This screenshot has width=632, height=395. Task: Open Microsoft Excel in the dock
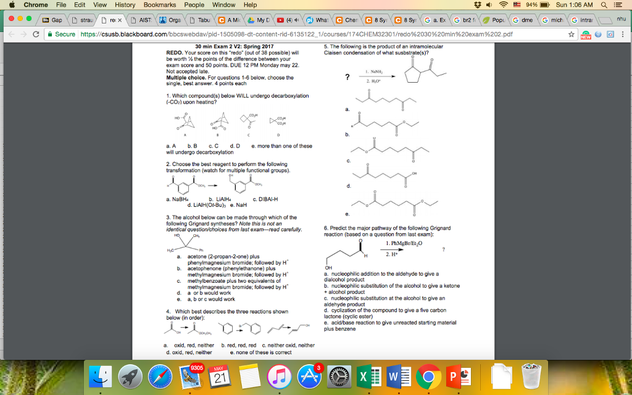pyautogui.click(x=367, y=376)
